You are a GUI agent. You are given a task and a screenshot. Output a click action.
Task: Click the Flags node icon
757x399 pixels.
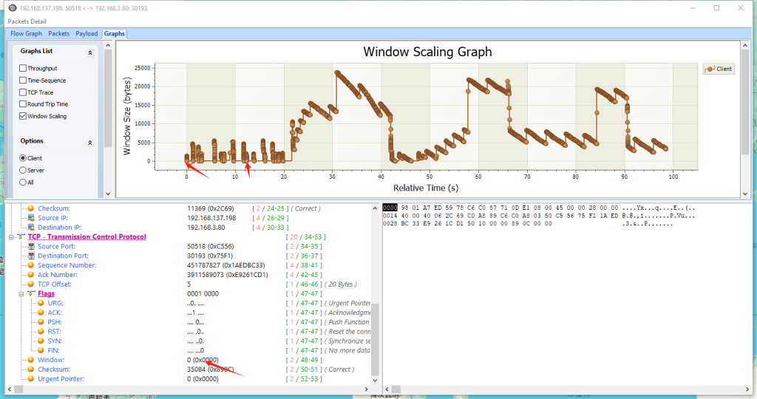coord(31,293)
